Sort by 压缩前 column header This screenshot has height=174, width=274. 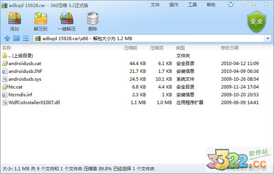[131, 48]
